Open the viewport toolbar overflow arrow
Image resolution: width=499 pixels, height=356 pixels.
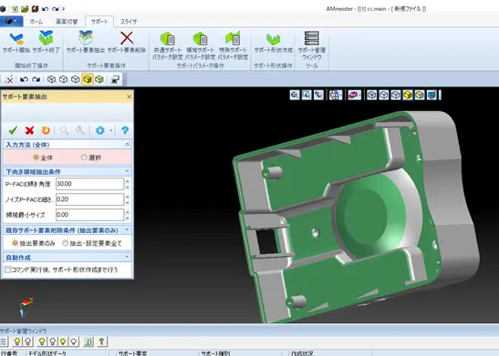440,95
